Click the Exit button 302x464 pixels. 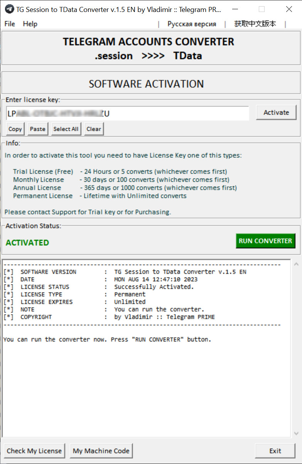pyautogui.click(x=275, y=451)
